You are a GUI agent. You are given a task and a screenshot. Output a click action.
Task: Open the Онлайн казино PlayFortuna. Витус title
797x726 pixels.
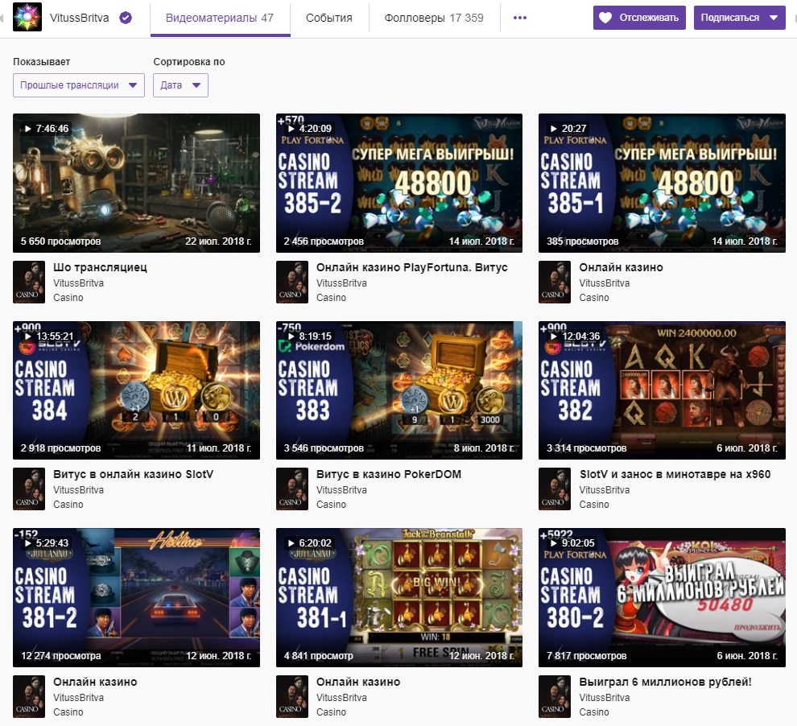411,267
